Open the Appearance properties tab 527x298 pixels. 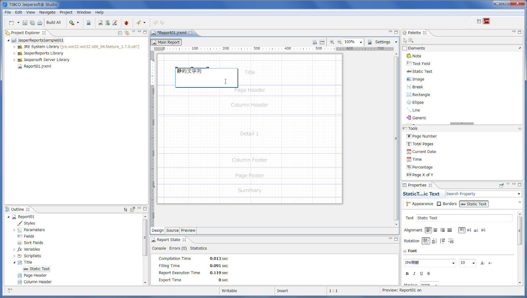419,204
